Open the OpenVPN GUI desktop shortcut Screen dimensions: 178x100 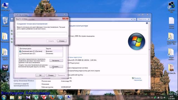point(172,7)
